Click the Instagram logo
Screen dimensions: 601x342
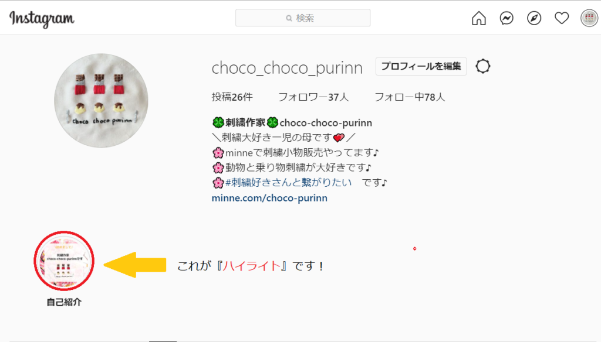[42, 19]
